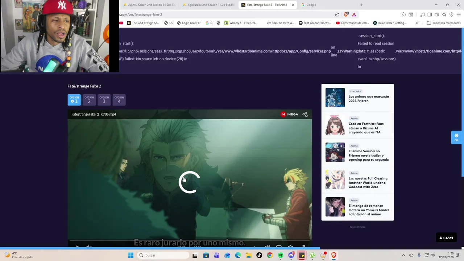Open the Task View taskbar icon
This screenshot has height=261, width=464.
[x=195, y=255]
